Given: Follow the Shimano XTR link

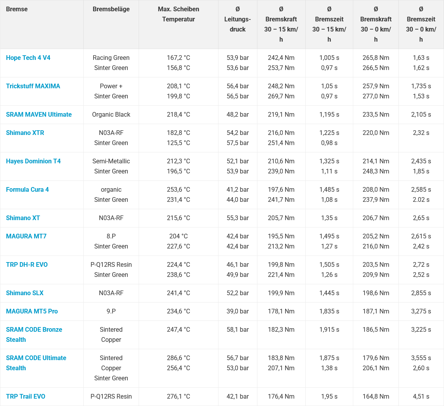Looking at the screenshot, I should pos(25,133).
